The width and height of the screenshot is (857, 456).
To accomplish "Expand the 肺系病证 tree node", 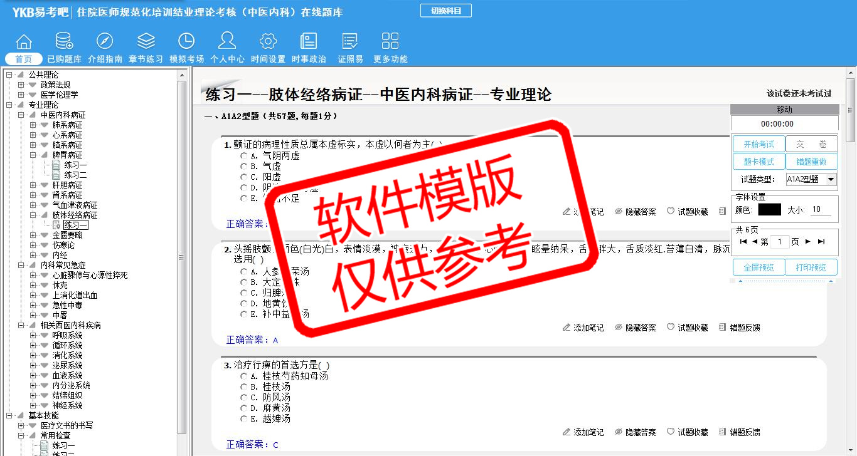I will point(33,125).
